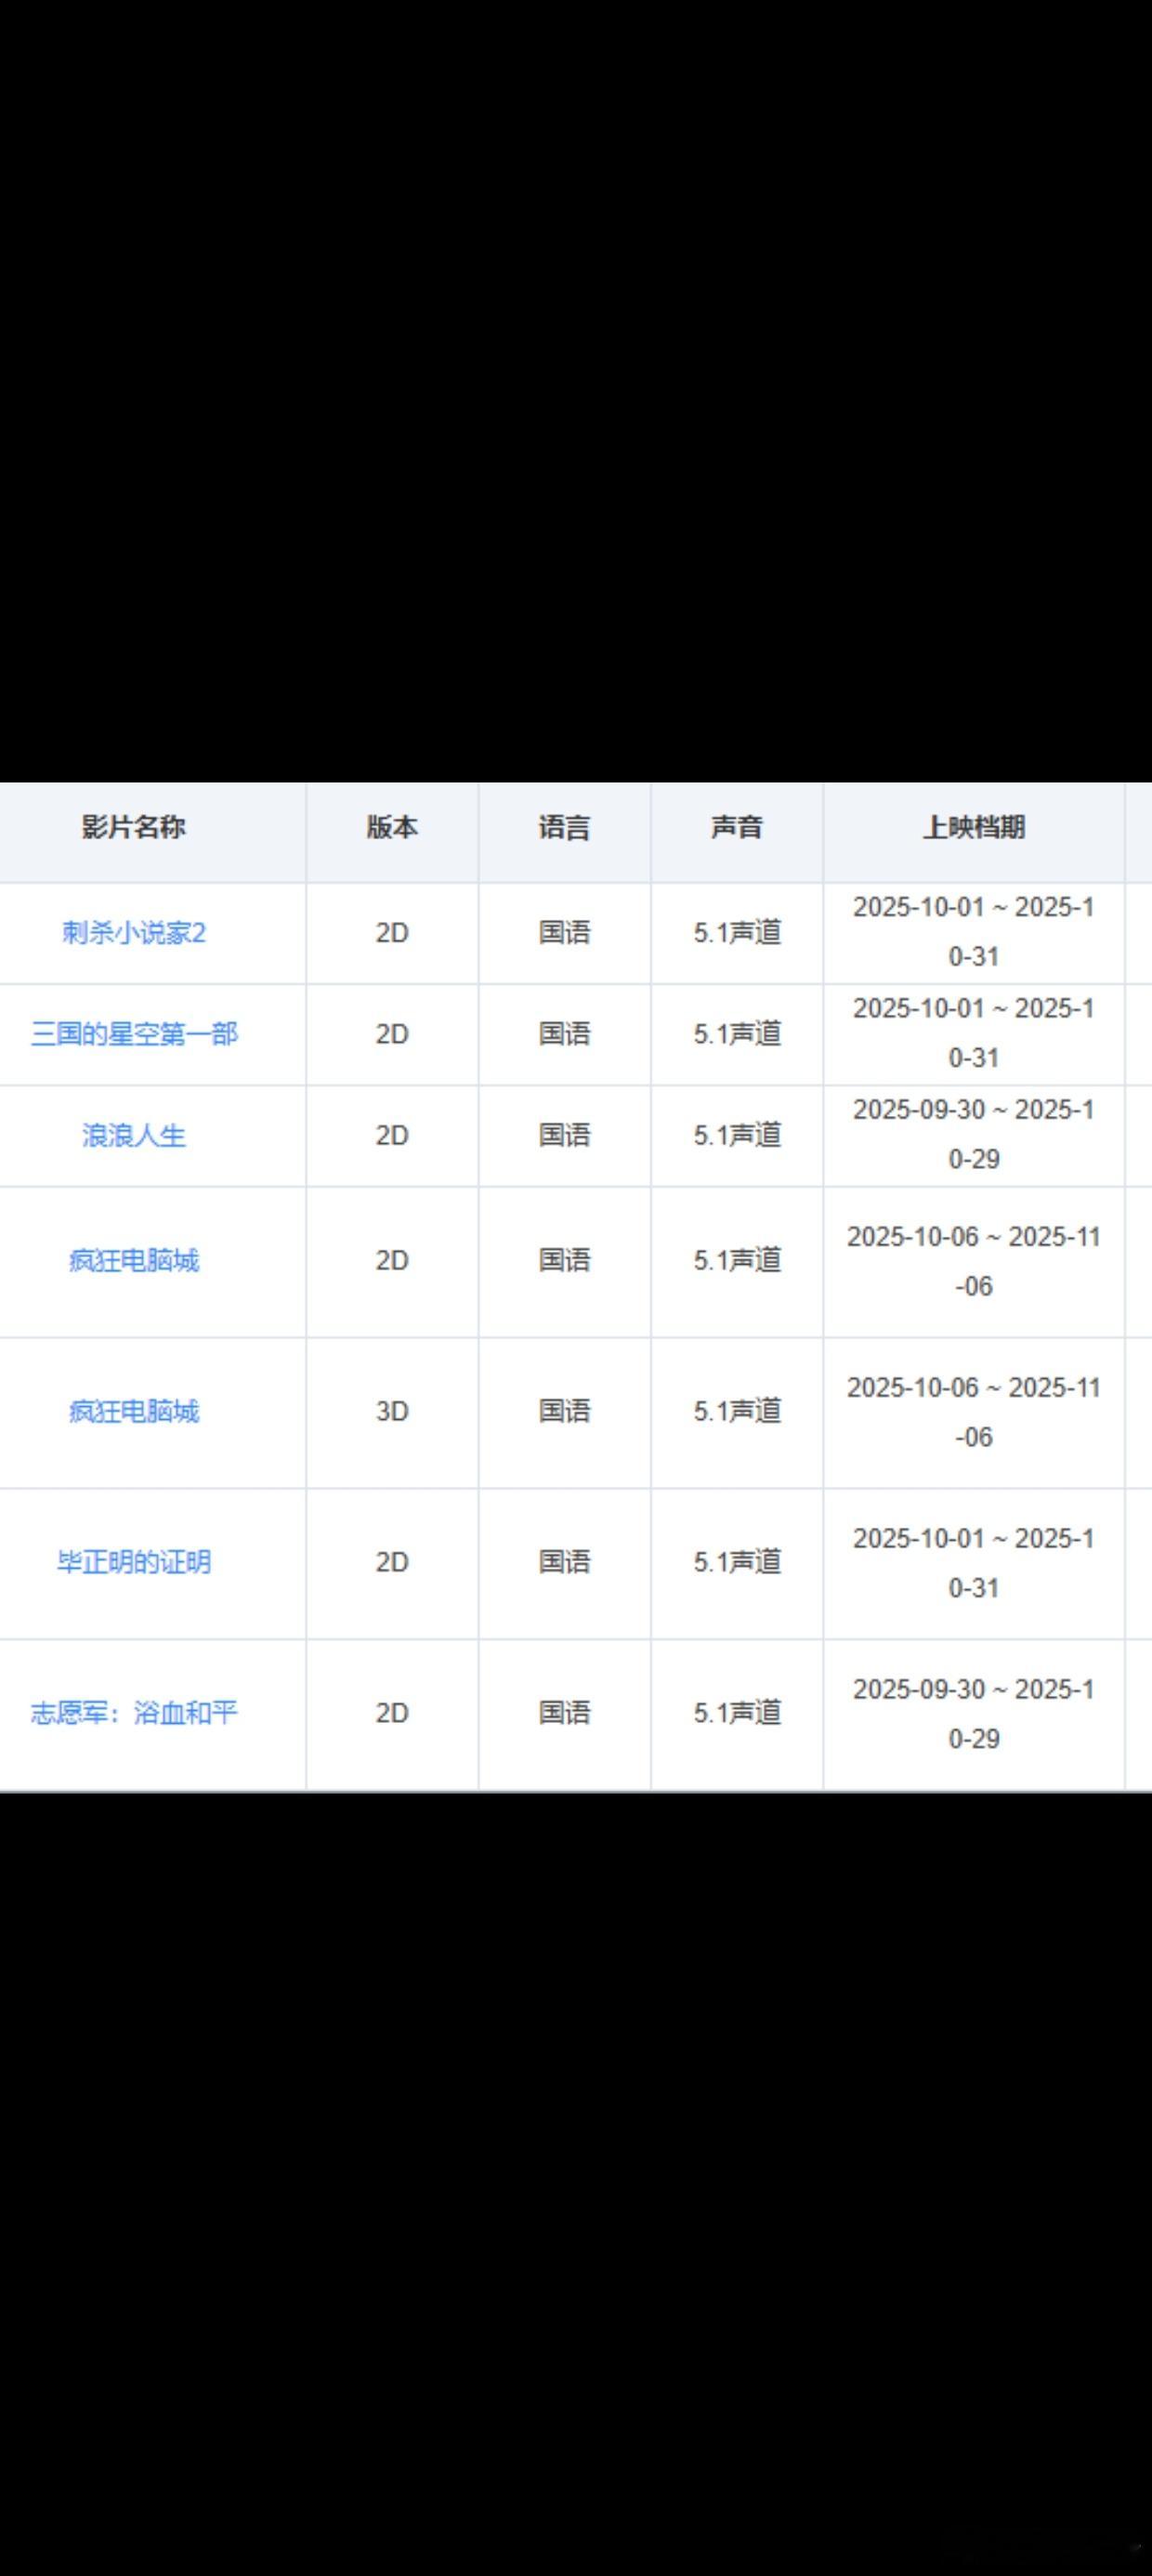Select 国语 language cell for 毕正明的证明
The height and width of the screenshot is (2576, 1152).
pos(564,1562)
